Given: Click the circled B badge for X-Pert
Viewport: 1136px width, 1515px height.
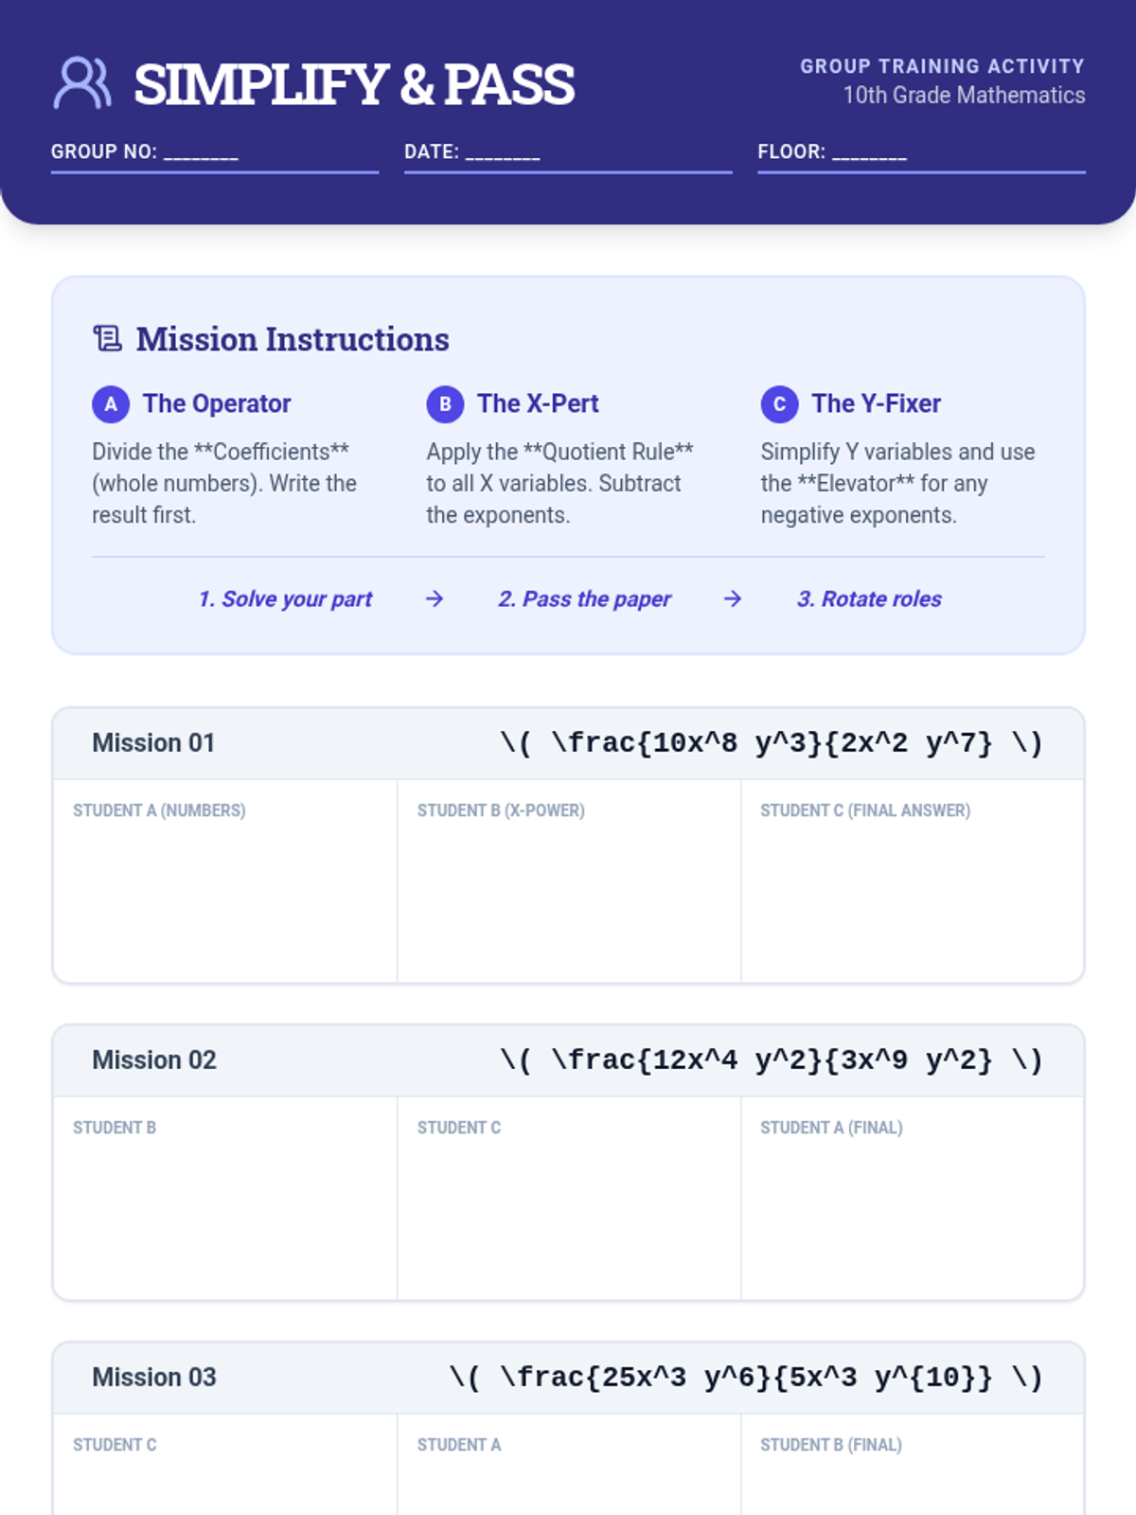Looking at the screenshot, I should pyautogui.click(x=445, y=404).
